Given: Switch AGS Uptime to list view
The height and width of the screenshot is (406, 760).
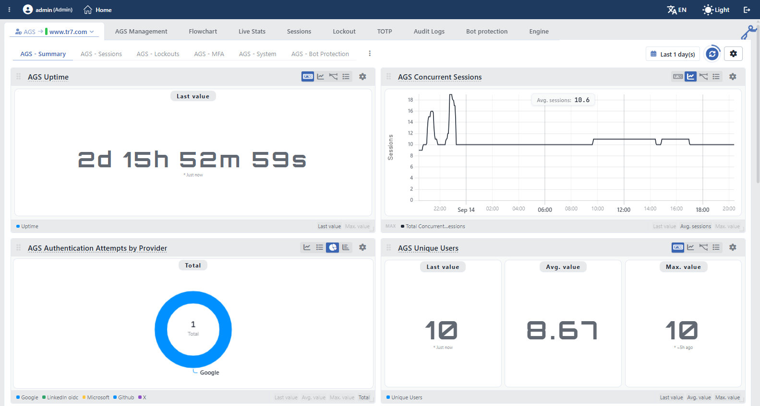Looking at the screenshot, I should [x=346, y=76].
